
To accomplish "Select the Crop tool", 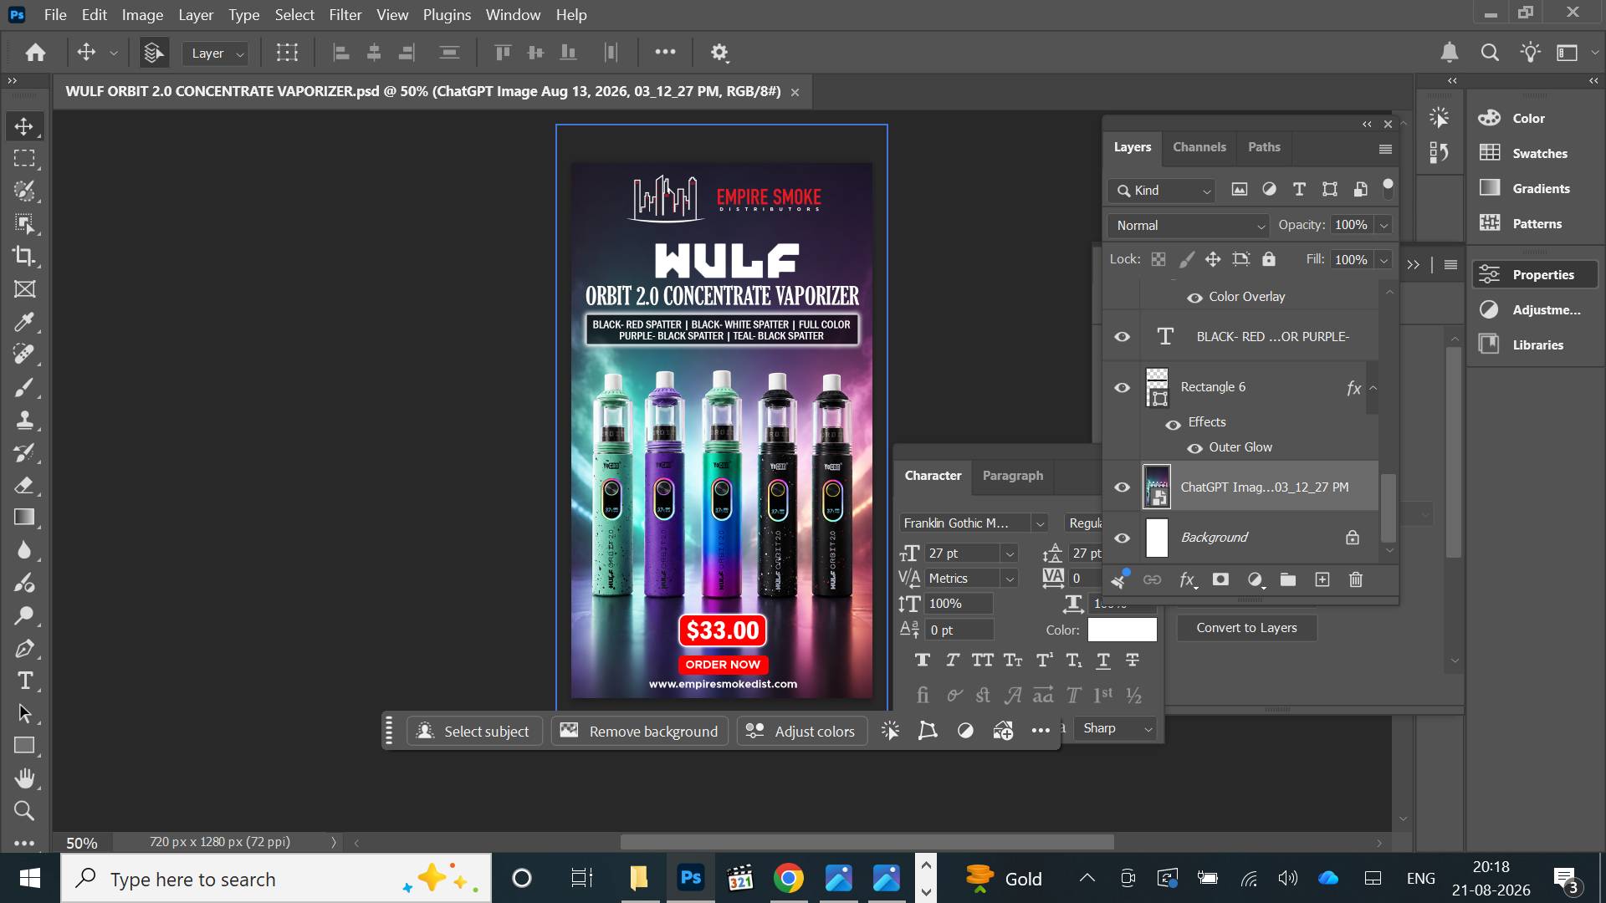I will (24, 256).
